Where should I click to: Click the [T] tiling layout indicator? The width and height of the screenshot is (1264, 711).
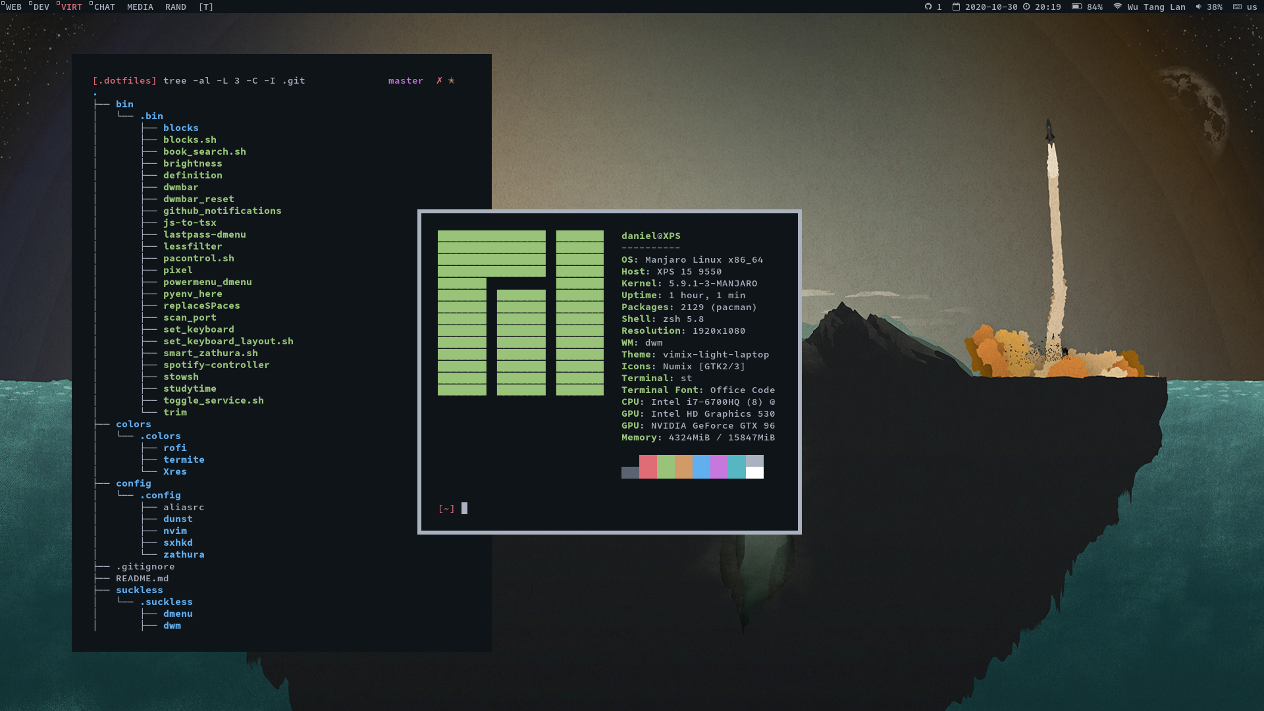206,7
